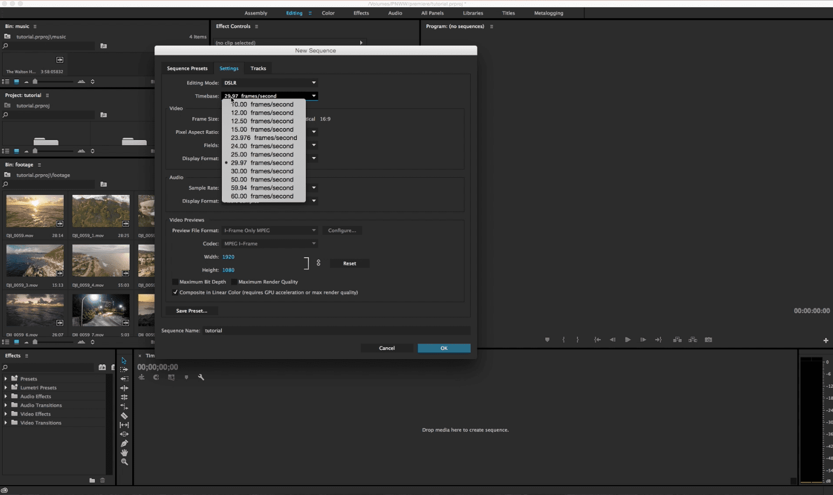833x495 pixels.
Task: Enable Maximum Render Quality checkbox
Action: pyautogui.click(x=234, y=282)
